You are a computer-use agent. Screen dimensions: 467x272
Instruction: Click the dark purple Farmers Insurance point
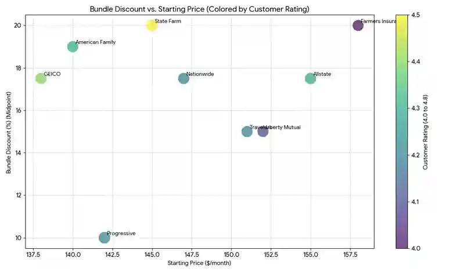[x=358, y=26]
